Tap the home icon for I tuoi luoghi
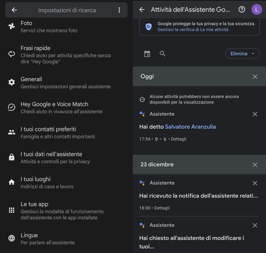This screenshot has height=253, width=266. click(x=11, y=182)
